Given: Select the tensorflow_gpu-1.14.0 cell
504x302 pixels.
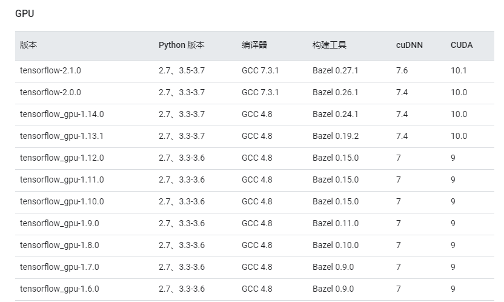Looking at the screenshot, I should pos(62,114).
